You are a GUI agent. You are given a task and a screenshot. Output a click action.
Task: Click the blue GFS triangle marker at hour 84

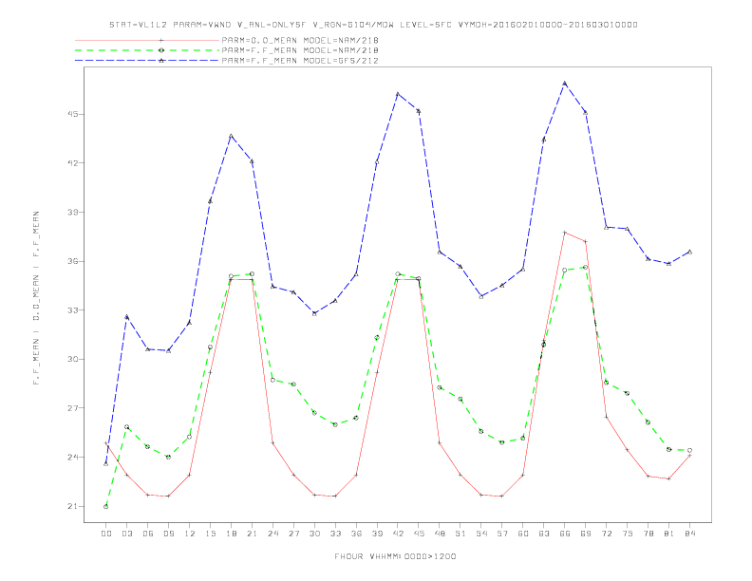pos(689,252)
